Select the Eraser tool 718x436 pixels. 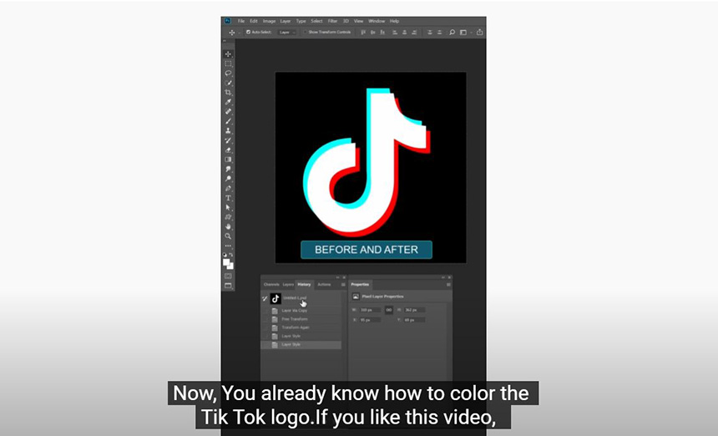coord(228,150)
